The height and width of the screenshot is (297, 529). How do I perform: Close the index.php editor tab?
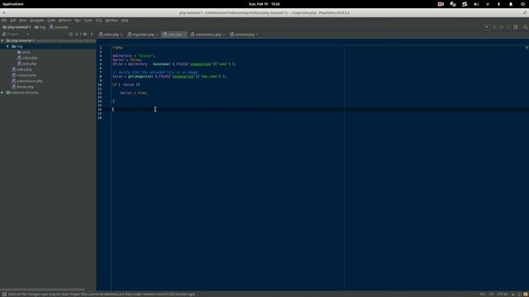pos(122,35)
